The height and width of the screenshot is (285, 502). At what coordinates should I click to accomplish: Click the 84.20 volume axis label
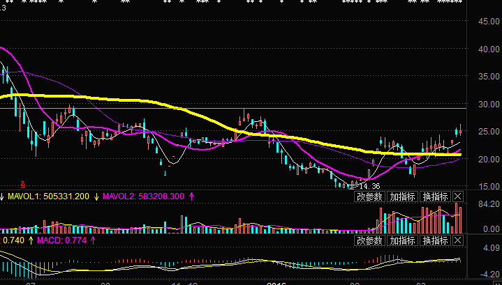[x=486, y=205]
